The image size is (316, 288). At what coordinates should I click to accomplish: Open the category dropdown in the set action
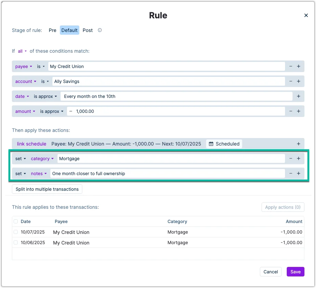point(42,158)
